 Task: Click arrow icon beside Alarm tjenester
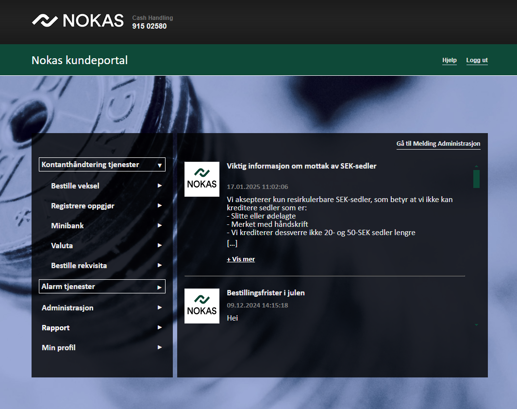coord(159,287)
